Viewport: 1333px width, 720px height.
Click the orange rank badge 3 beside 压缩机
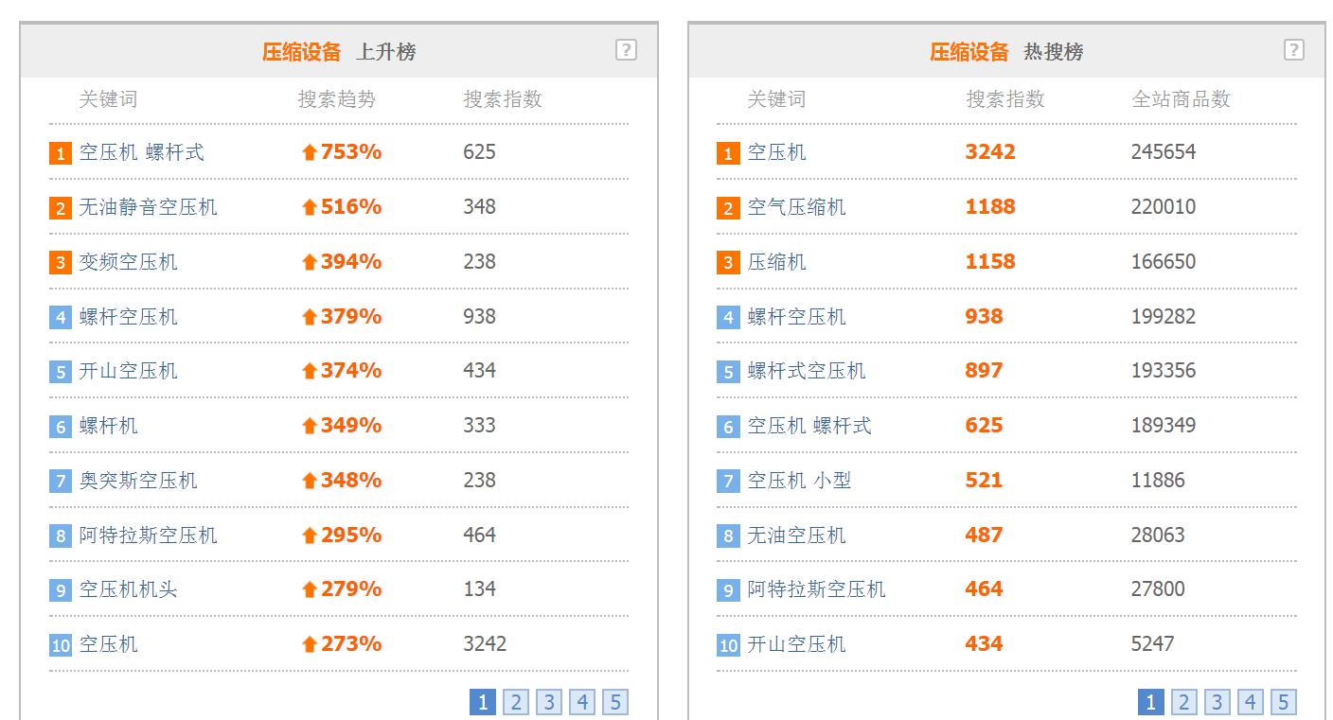[x=727, y=261]
